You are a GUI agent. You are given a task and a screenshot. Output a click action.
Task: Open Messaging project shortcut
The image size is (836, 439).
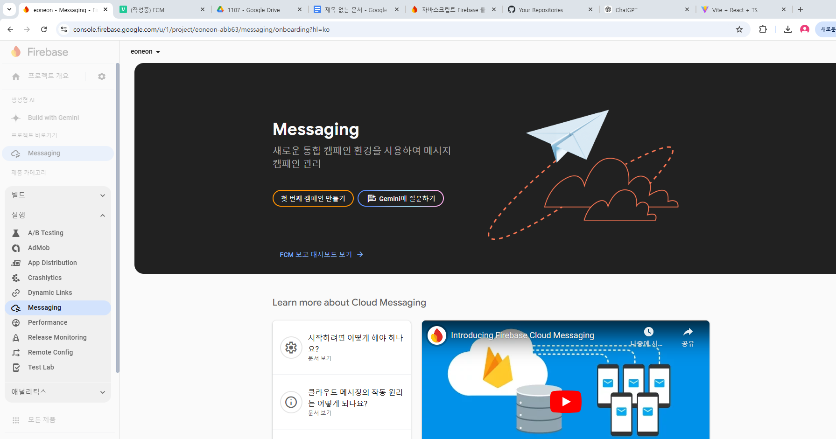[x=58, y=153]
